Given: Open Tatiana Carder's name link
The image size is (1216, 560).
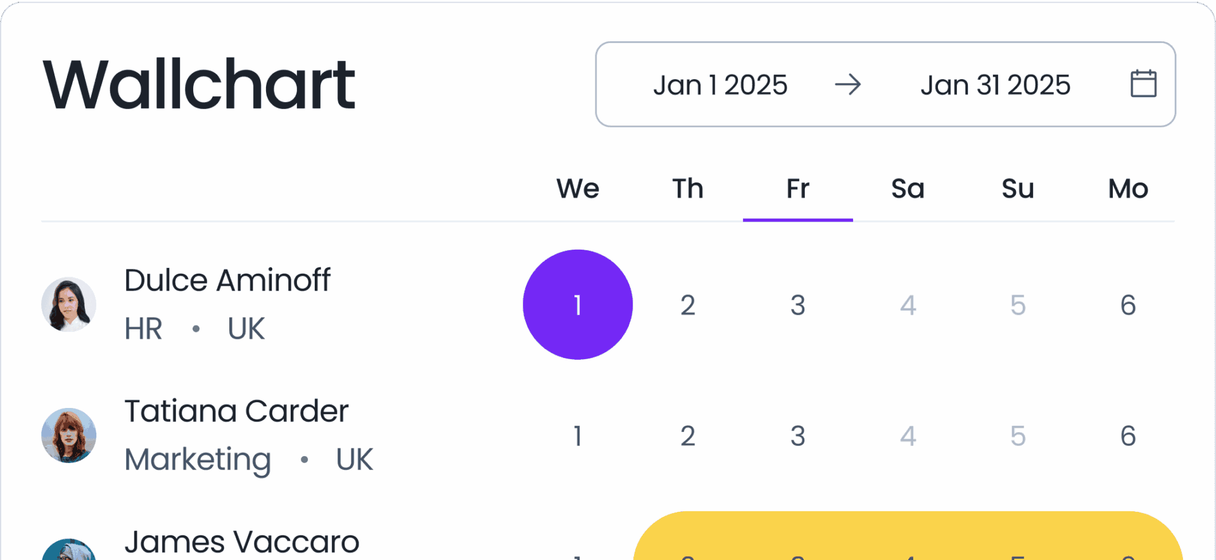Looking at the screenshot, I should tap(236, 411).
